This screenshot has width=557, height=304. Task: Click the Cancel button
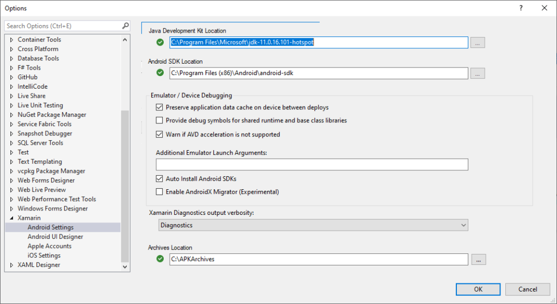click(x=527, y=289)
